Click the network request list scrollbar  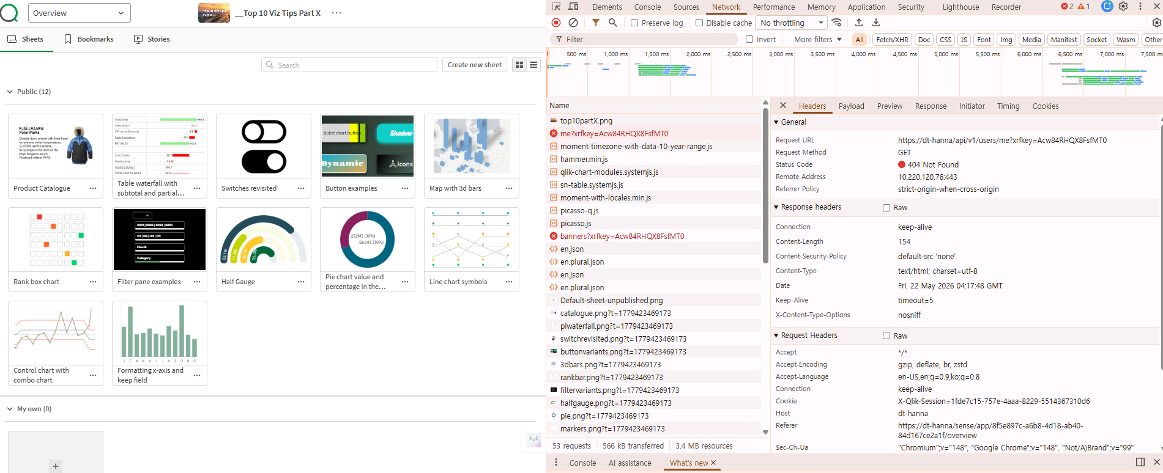765,186
